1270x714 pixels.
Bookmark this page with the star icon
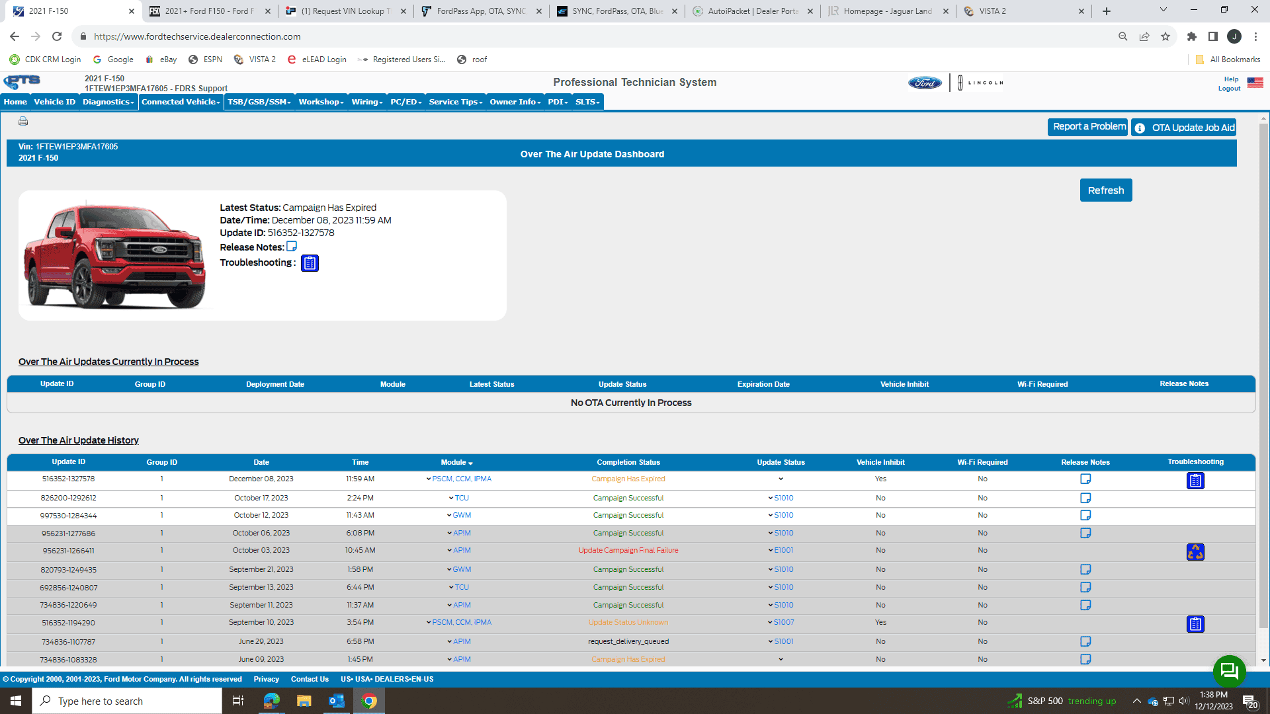[x=1165, y=36]
